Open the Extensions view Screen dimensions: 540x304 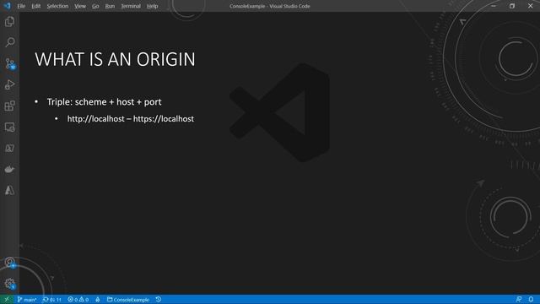tap(9, 106)
